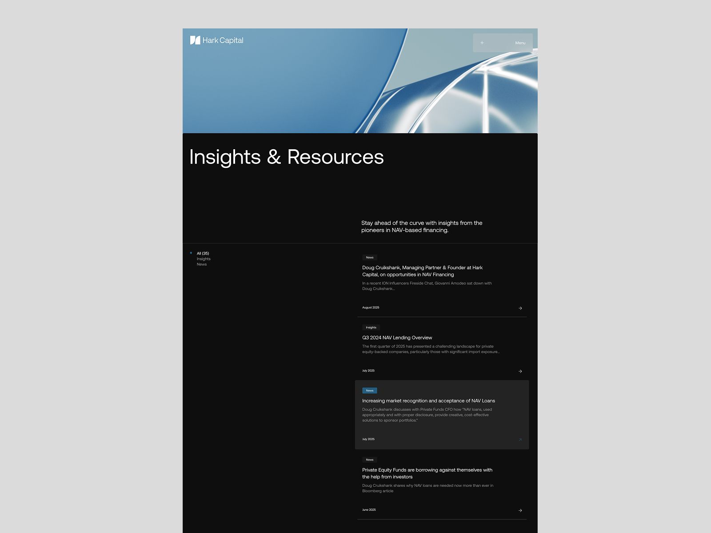The width and height of the screenshot is (711, 533).
Task: Click the News tag above Private Equity article
Action: tap(369, 460)
